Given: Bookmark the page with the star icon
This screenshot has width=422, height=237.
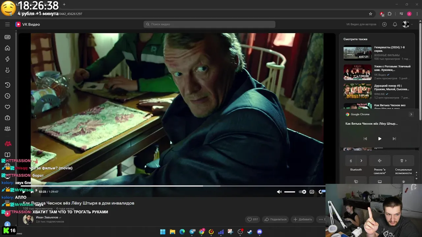Looking at the screenshot, I should click(x=371, y=14).
